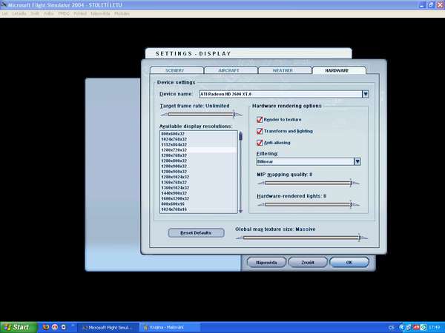Click right arrow of Global max texture slider
The height and width of the screenshot is (333, 445).
(x=364, y=238)
